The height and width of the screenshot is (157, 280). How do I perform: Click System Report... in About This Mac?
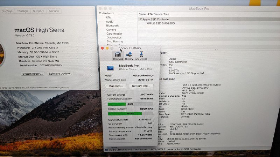coord(32,74)
